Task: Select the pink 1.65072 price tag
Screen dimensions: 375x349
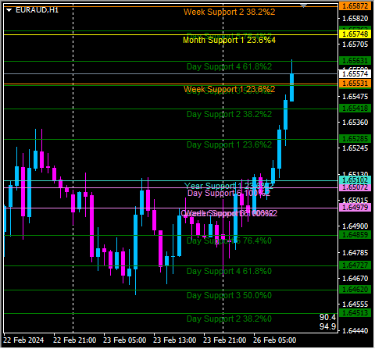Action: (x=355, y=187)
